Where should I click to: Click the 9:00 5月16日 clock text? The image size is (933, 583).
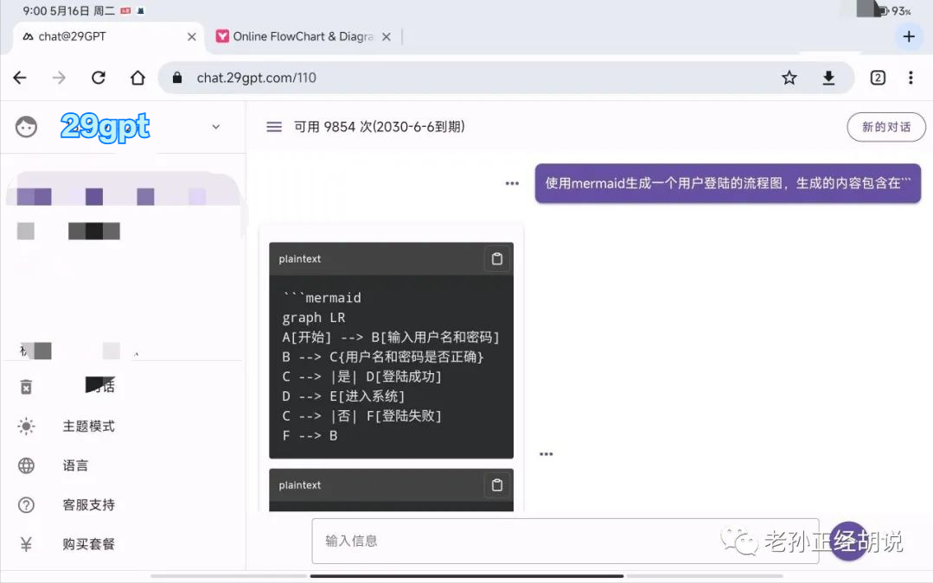69,10
